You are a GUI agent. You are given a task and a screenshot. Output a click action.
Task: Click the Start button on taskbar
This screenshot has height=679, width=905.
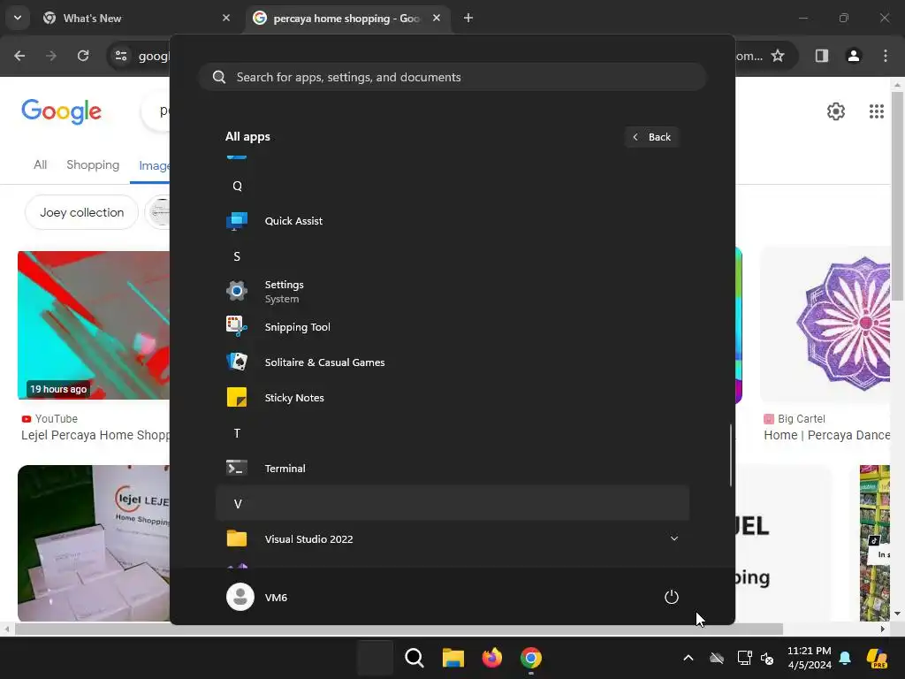(375, 658)
